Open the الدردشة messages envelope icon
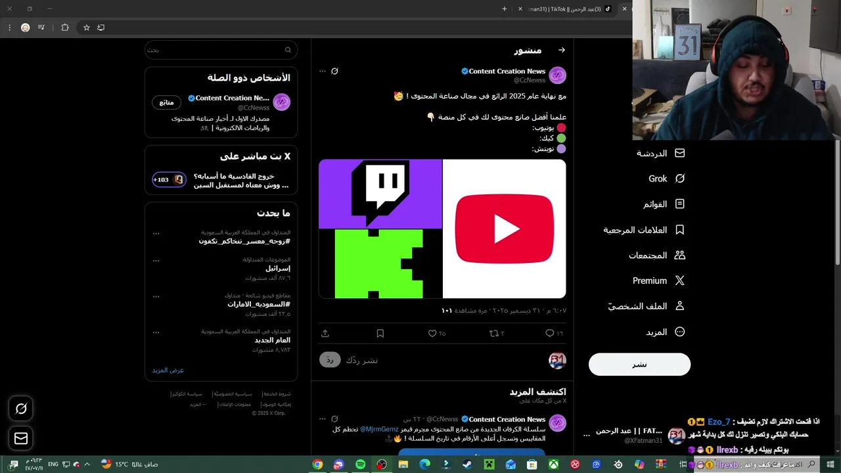The width and height of the screenshot is (841, 473). coord(680,153)
